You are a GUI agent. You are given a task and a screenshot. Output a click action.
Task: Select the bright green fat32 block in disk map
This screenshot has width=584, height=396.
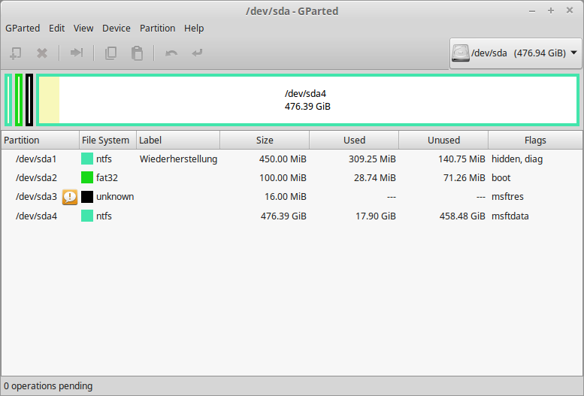click(19, 100)
